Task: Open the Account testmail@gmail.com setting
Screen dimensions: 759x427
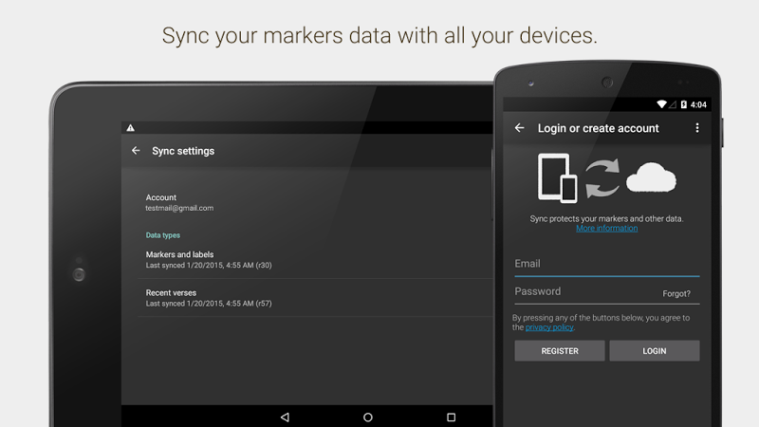Action: tap(315, 202)
